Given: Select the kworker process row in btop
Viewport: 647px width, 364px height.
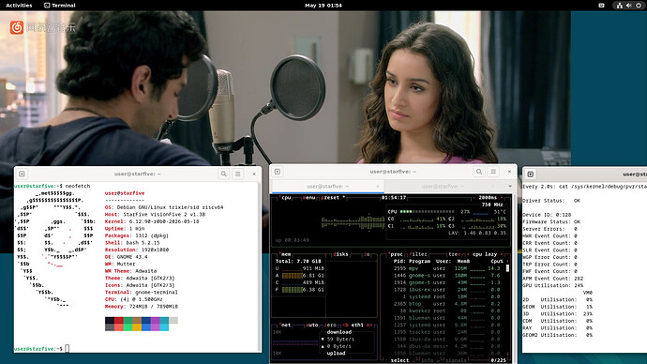Looking at the screenshot, I should [x=447, y=311].
